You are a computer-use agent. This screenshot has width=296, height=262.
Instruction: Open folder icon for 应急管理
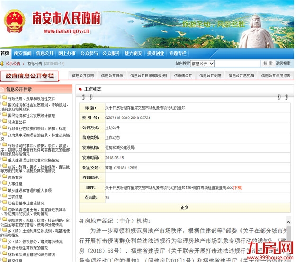tap(5, 177)
